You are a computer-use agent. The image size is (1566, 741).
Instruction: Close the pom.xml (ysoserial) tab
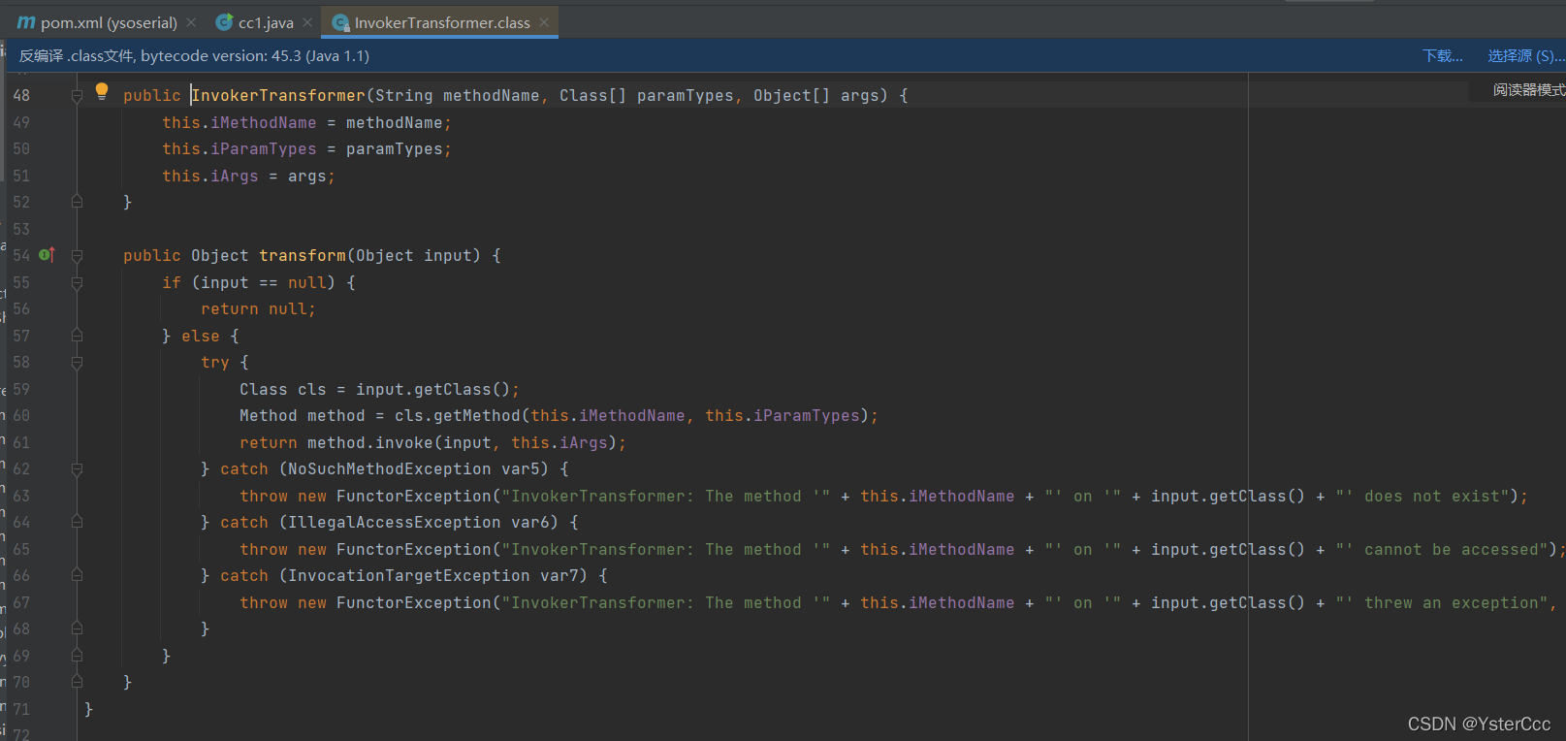tap(191, 22)
